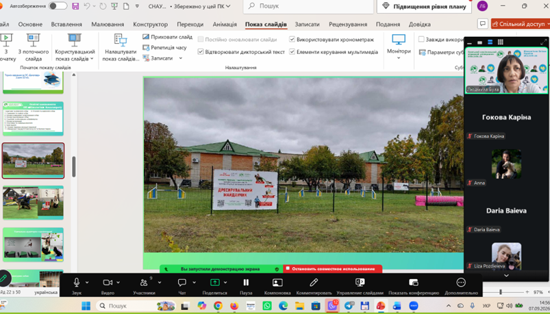The height and width of the screenshot is (314, 550).
Task: Expand the arrow next to Видео
Action: [x=118, y=282]
